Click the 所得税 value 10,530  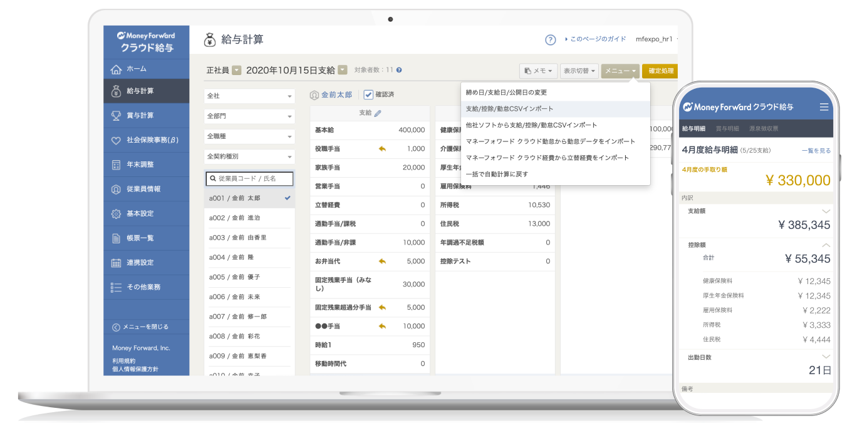539,205
